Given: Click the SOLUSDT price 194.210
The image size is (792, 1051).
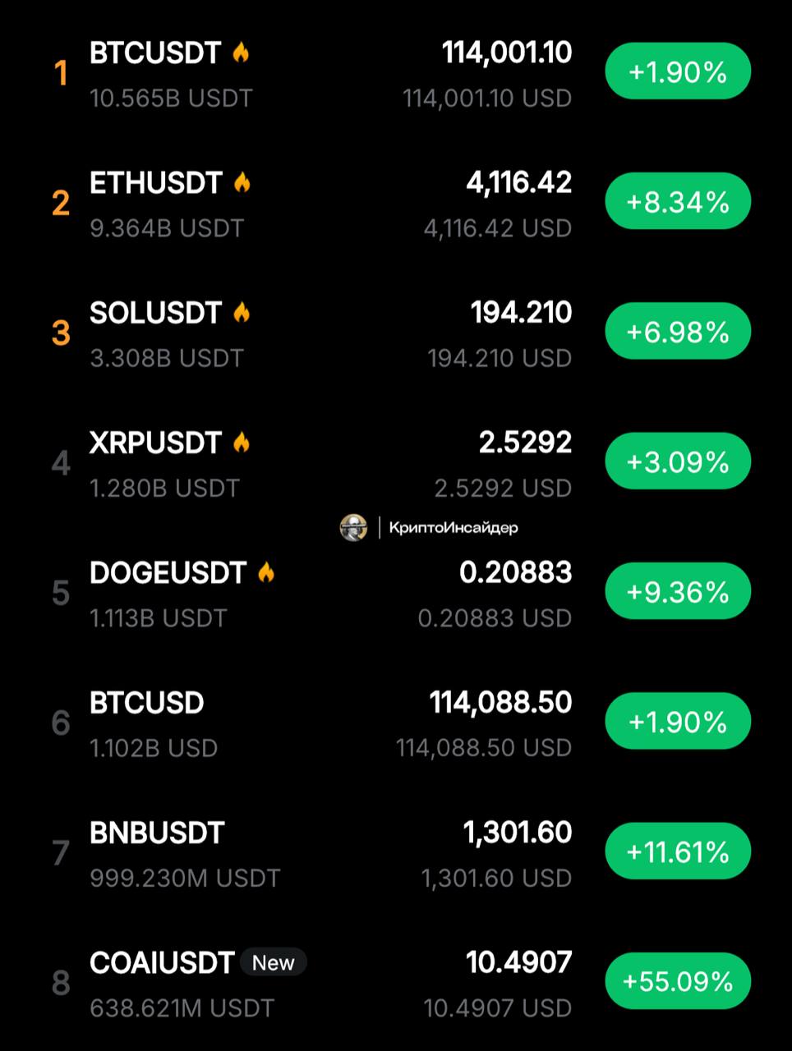Looking at the screenshot, I should pyautogui.click(x=521, y=313).
